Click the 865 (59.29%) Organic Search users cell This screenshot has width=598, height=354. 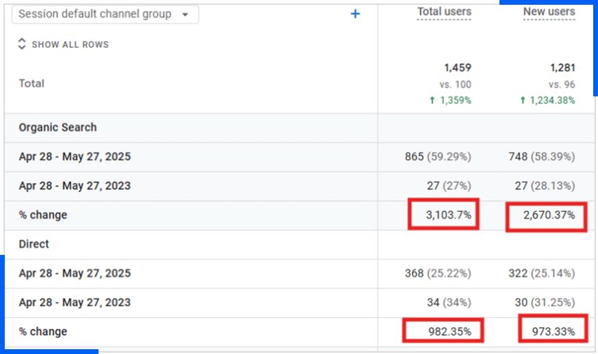coord(438,156)
